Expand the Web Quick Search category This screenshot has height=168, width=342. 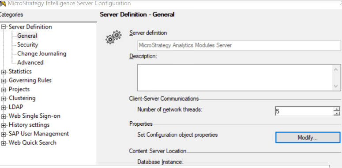pos(4,143)
